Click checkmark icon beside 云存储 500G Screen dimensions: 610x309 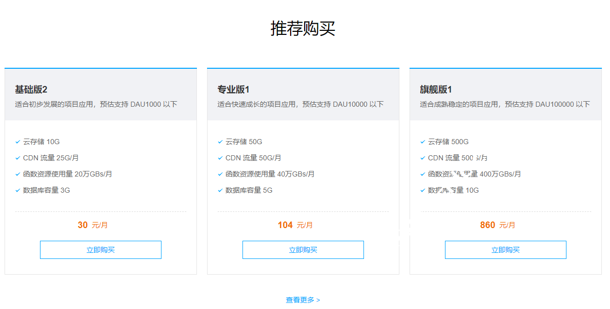423,142
